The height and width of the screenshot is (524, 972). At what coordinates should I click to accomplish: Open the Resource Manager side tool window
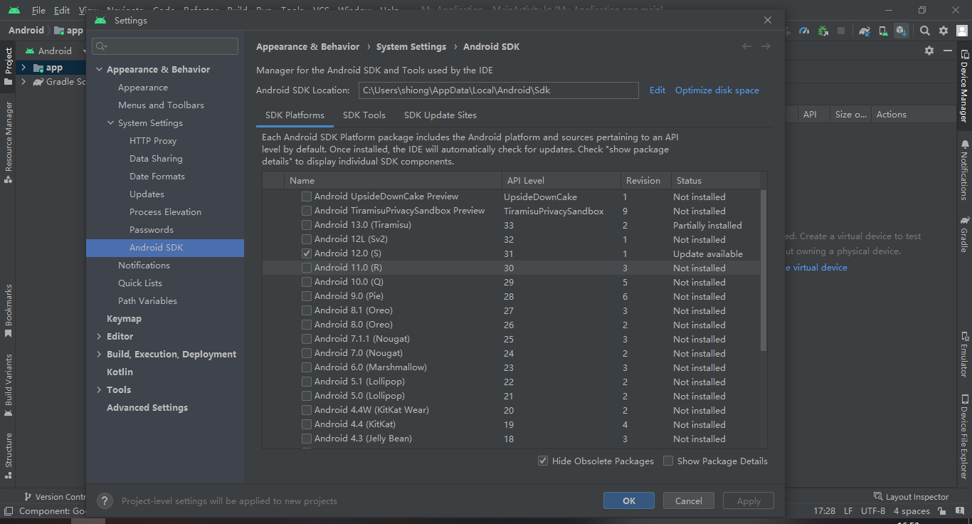point(8,142)
